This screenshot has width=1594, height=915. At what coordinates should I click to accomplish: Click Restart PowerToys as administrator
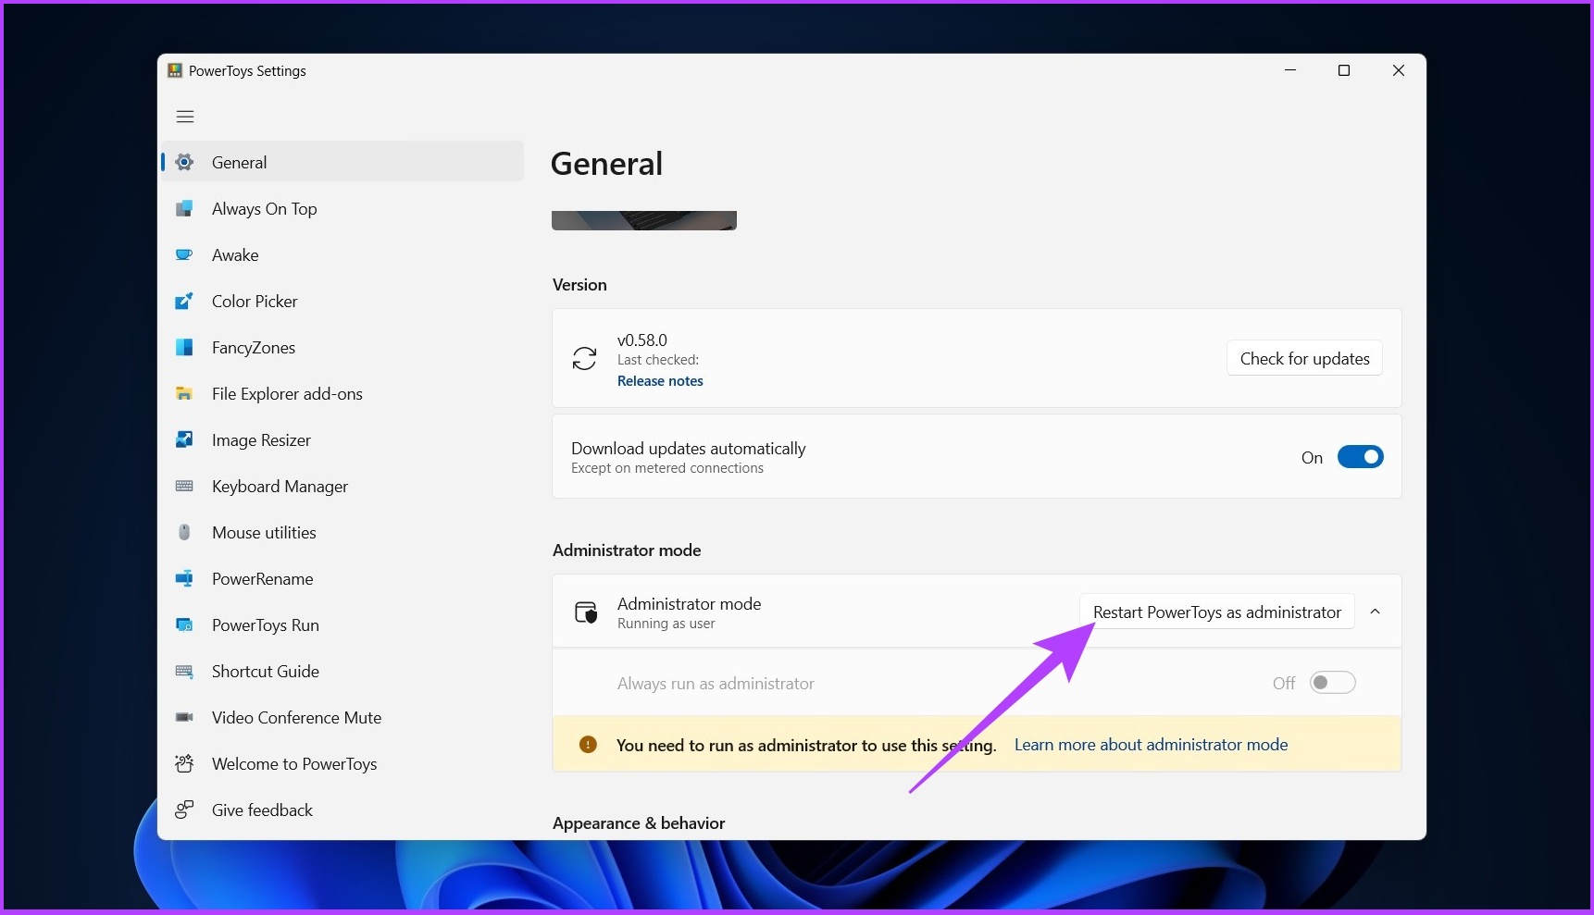[x=1216, y=612]
